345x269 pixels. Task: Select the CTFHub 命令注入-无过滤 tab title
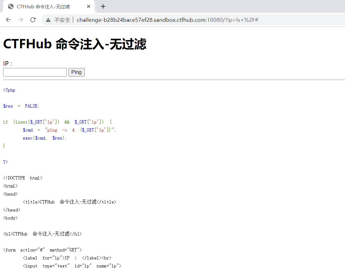(43, 6)
